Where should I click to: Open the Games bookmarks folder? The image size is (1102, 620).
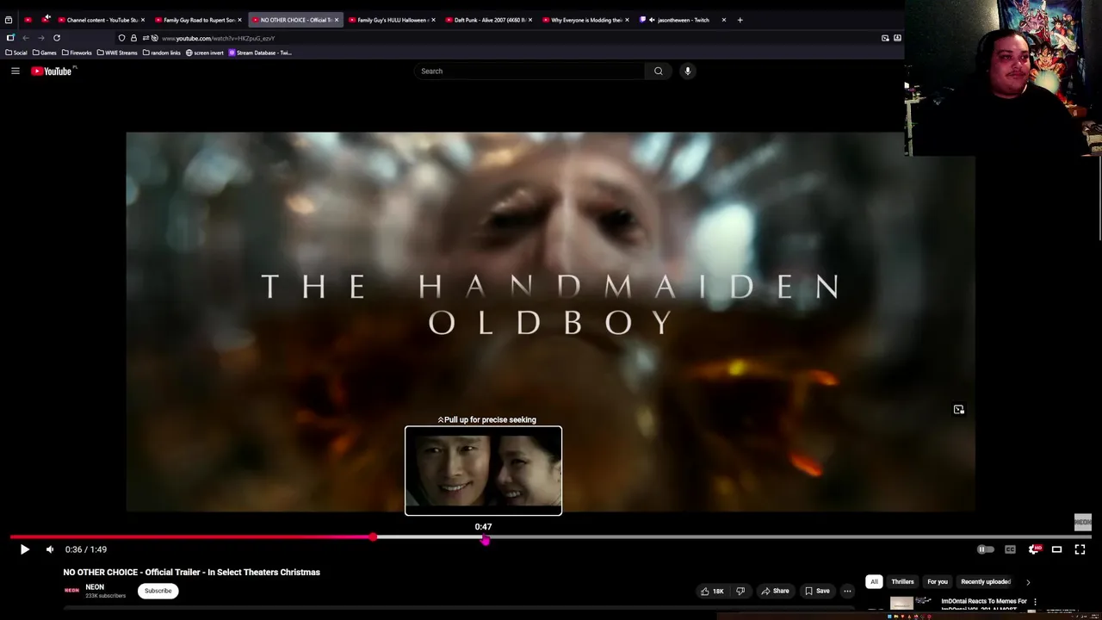pos(45,53)
